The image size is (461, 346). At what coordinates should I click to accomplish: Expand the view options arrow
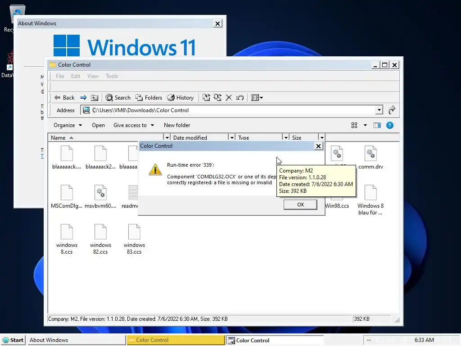365,125
